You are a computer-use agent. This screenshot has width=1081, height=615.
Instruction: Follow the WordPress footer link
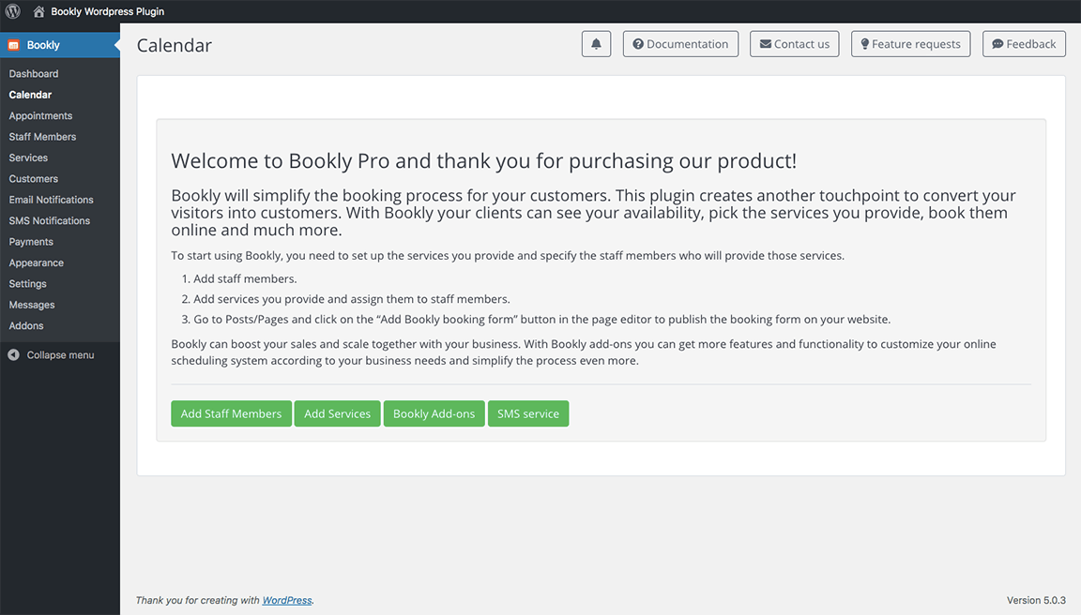(x=287, y=601)
